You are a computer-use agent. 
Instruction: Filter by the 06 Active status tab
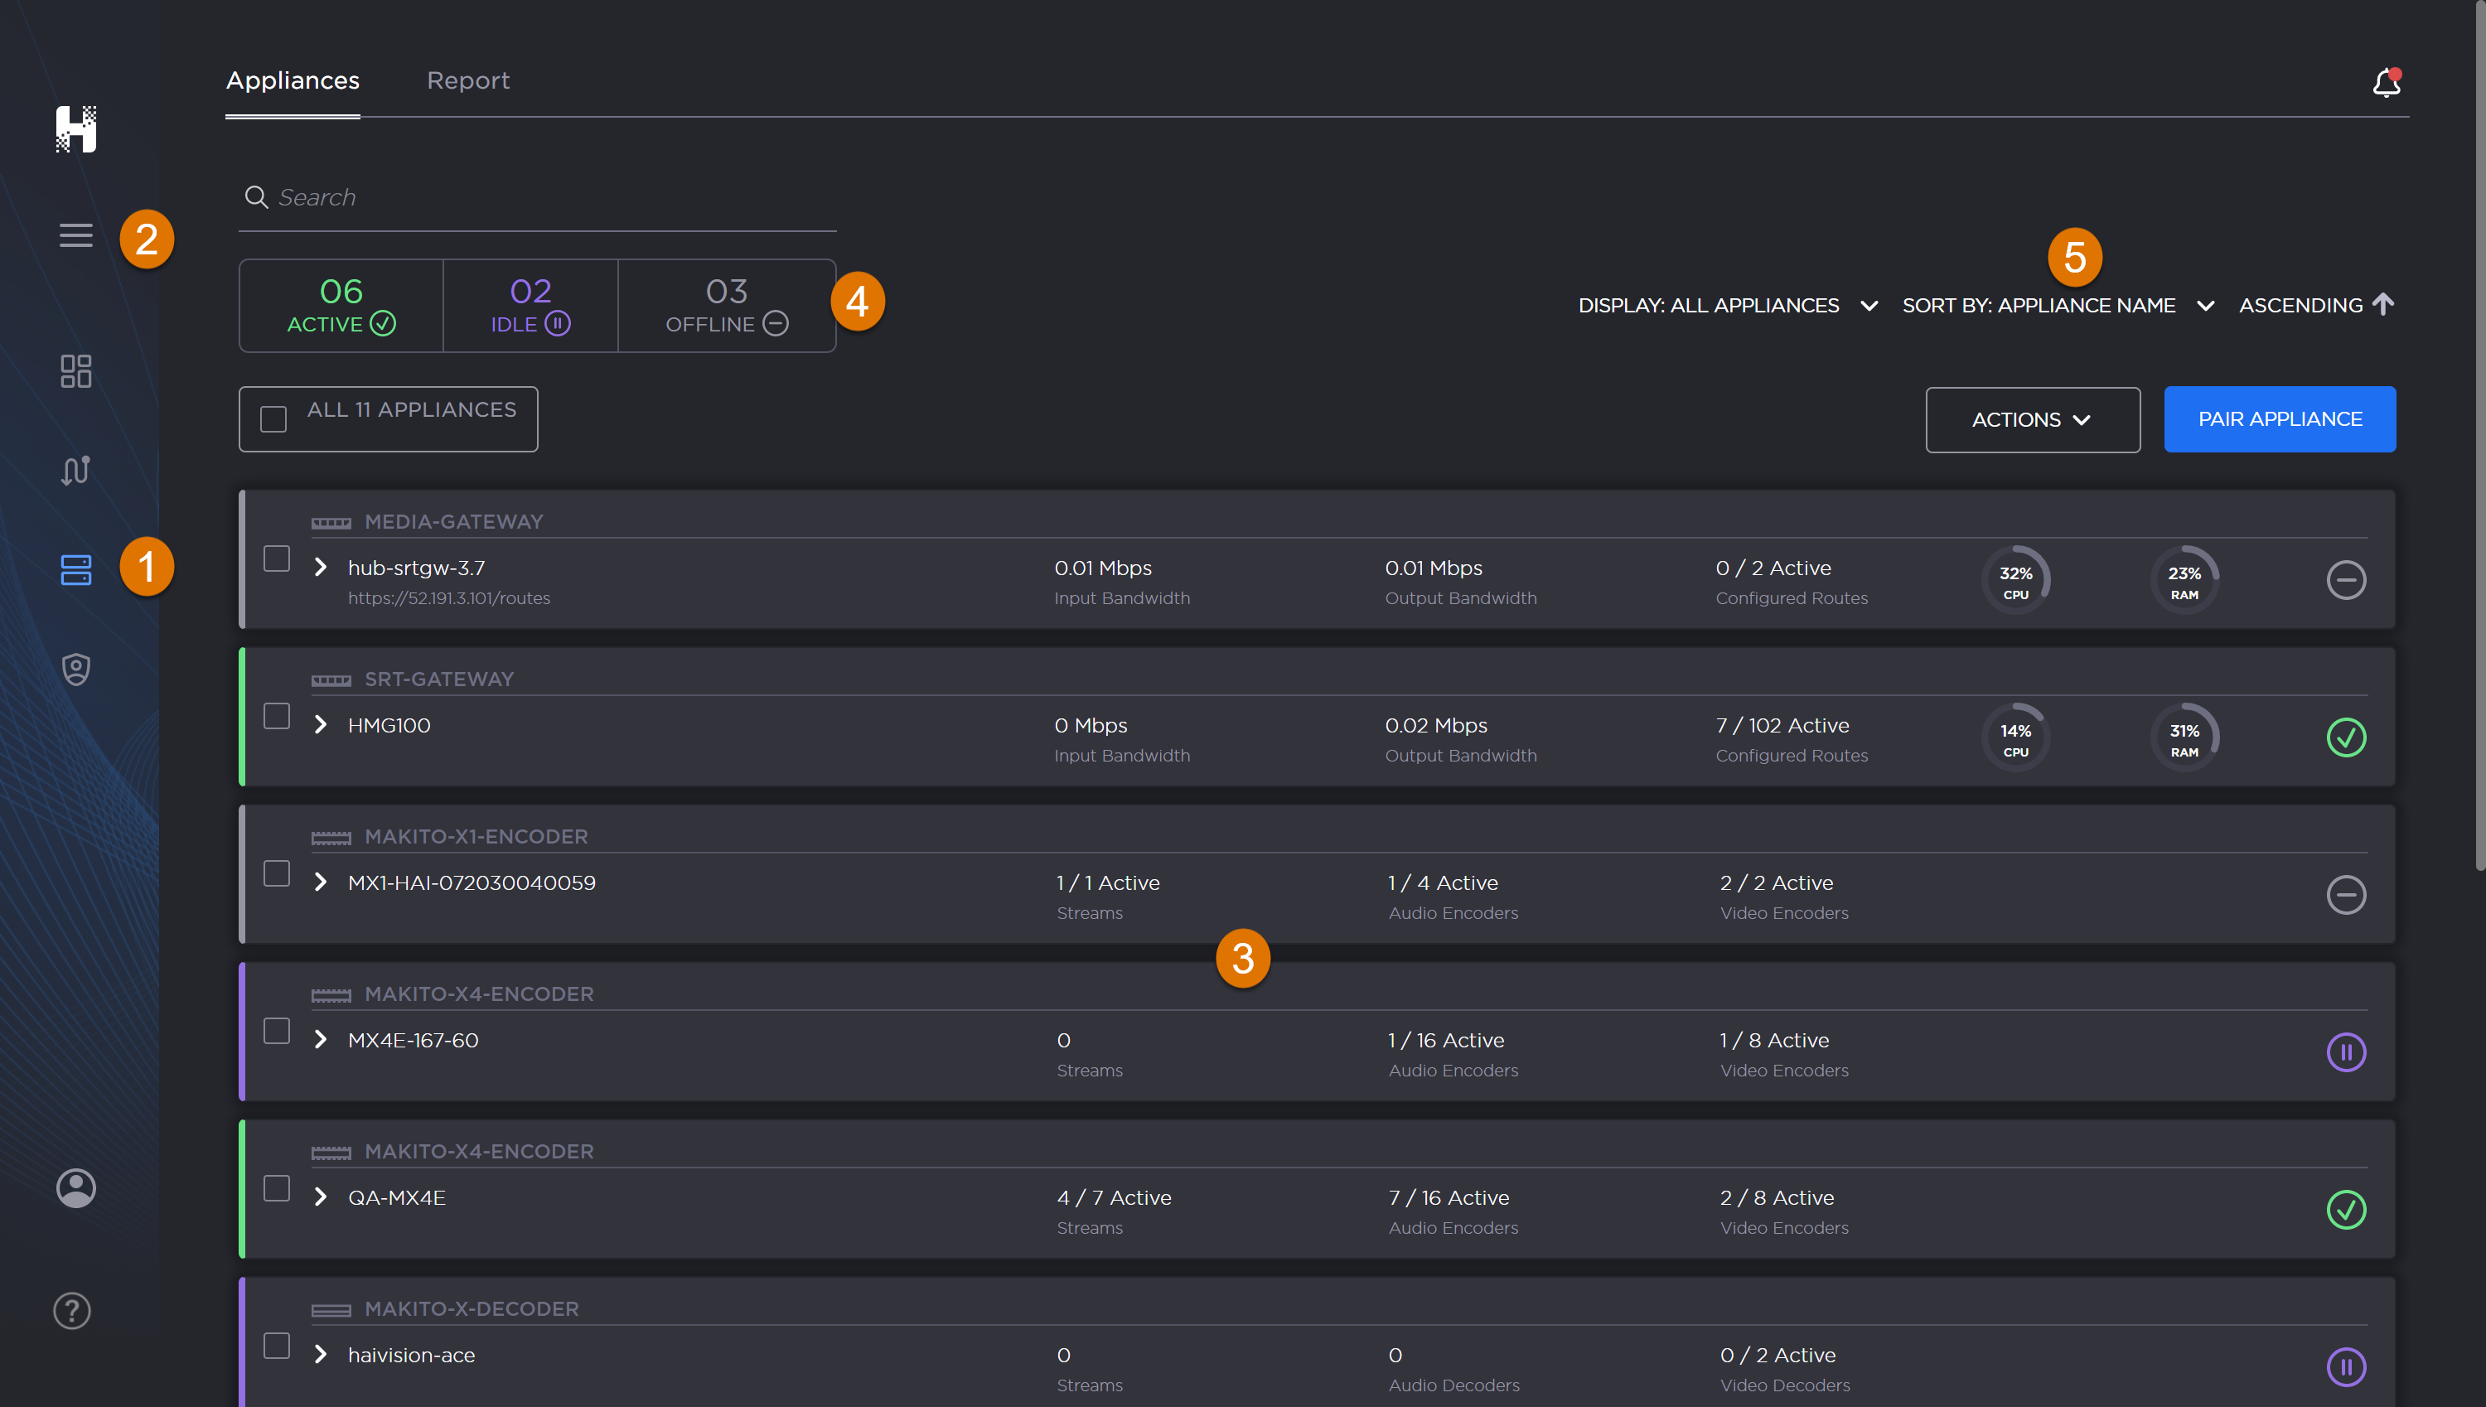click(341, 306)
